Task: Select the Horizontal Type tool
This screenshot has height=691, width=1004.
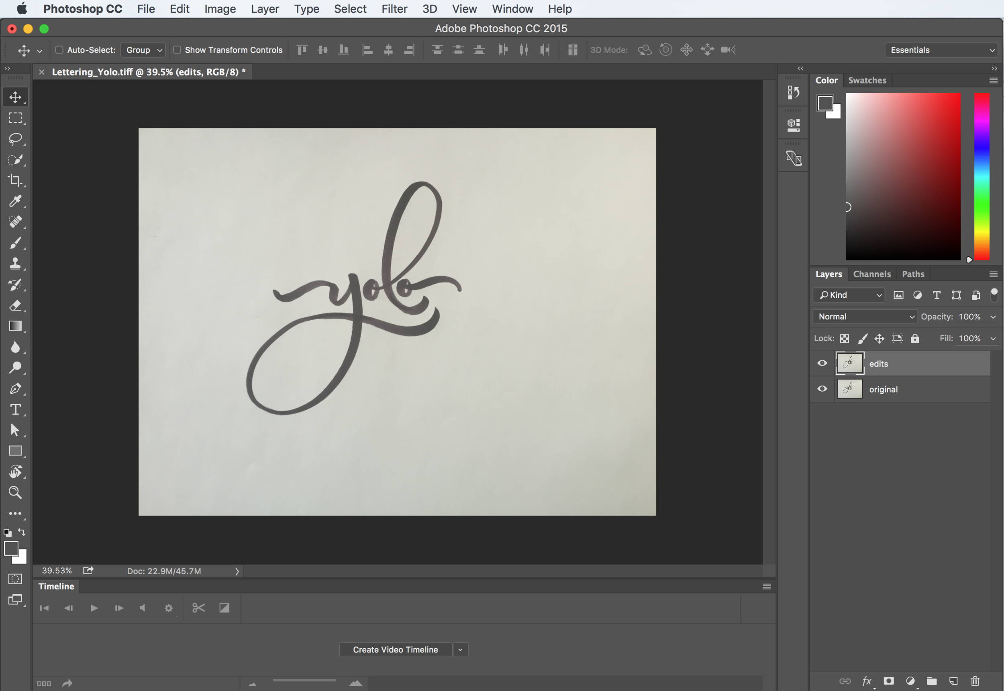Action: pyautogui.click(x=16, y=410)
